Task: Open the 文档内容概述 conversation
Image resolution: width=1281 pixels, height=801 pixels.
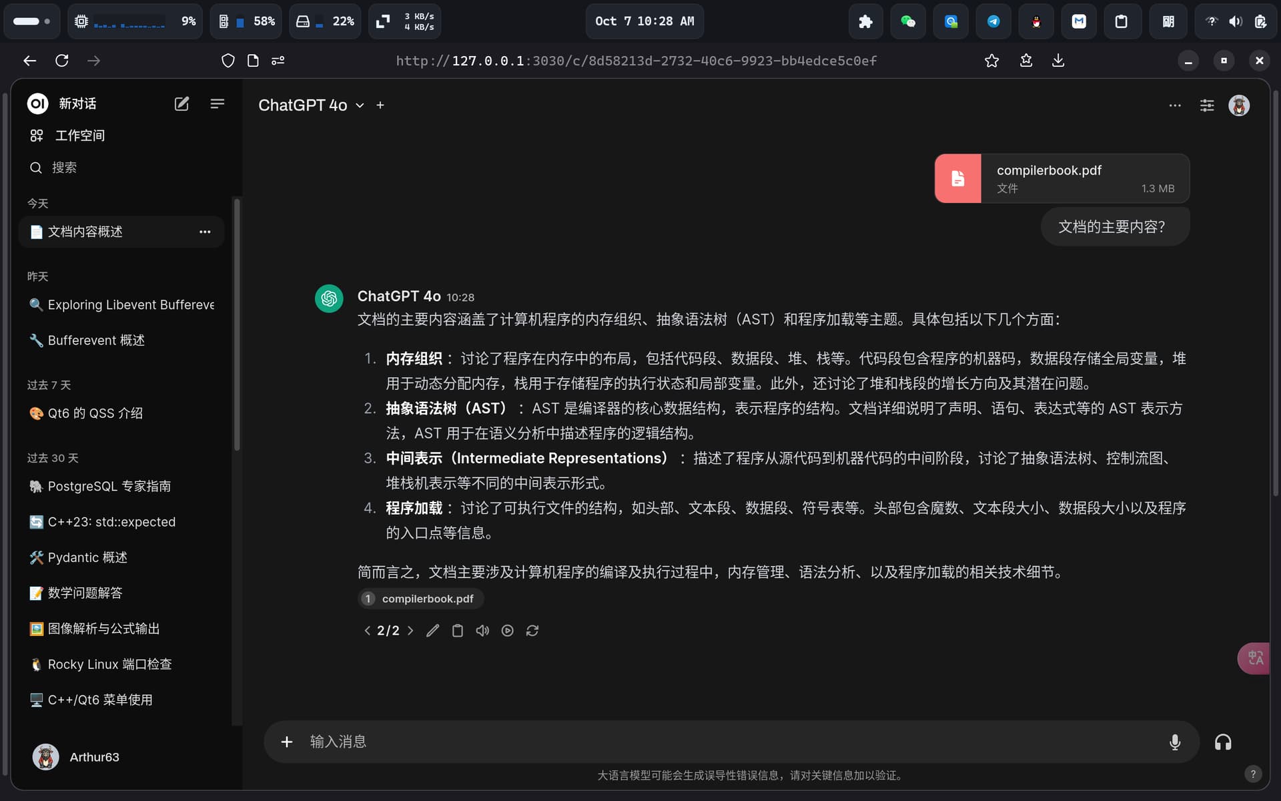Action: click(x=121, y=232)
